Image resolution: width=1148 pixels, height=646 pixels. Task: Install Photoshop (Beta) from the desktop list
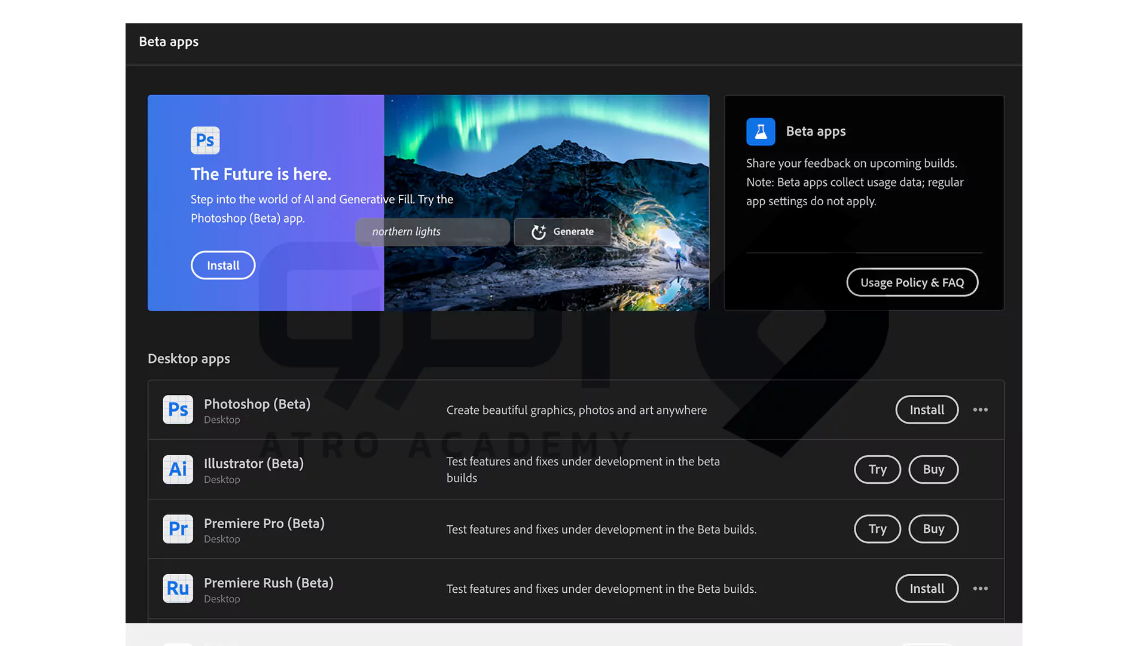click(927, 410)
